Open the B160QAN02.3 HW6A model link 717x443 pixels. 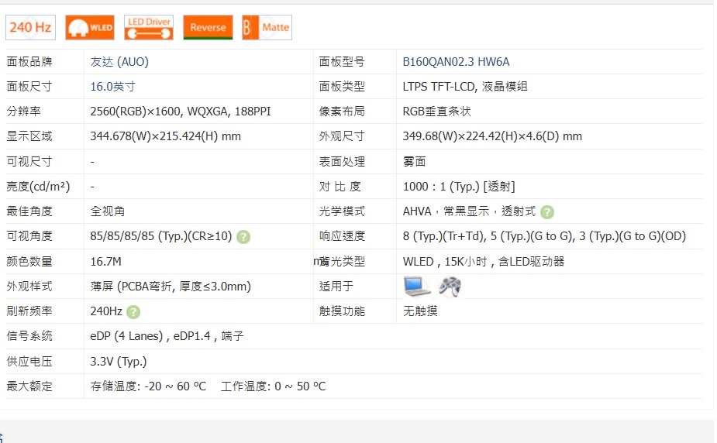(456, 62)
